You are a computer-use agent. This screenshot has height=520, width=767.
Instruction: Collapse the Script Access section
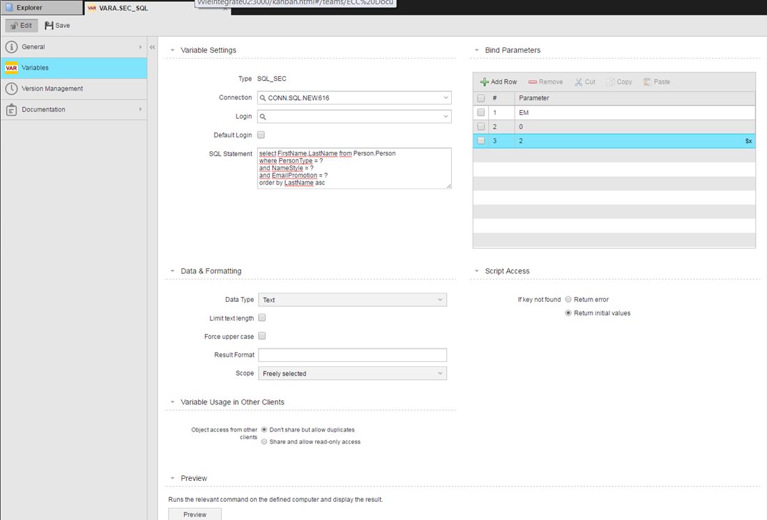pyautogui.click(x=476, y=271)
